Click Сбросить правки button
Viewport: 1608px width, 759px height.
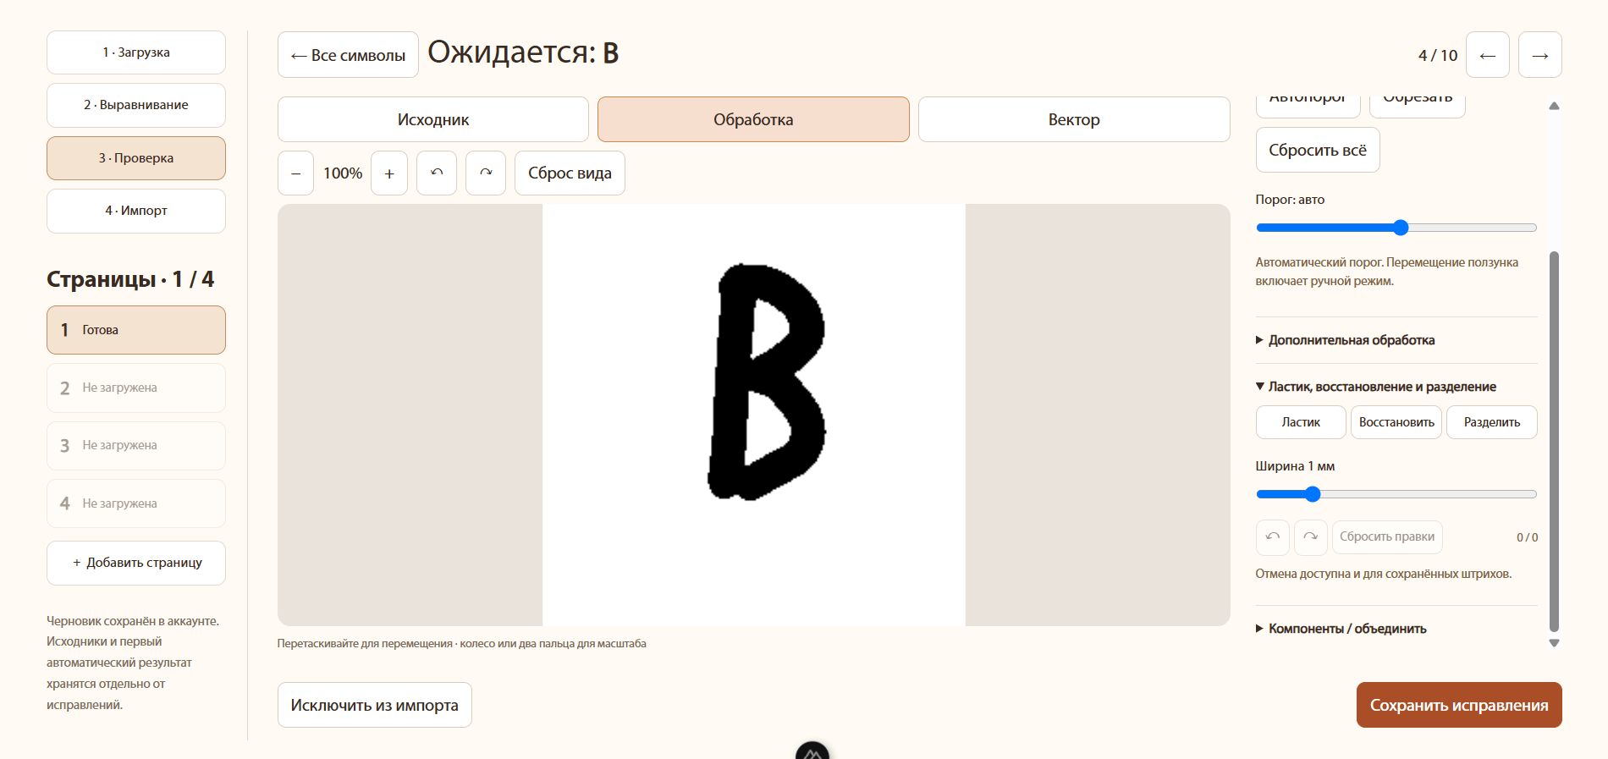pyautogui.click(x=1387, y=537)
